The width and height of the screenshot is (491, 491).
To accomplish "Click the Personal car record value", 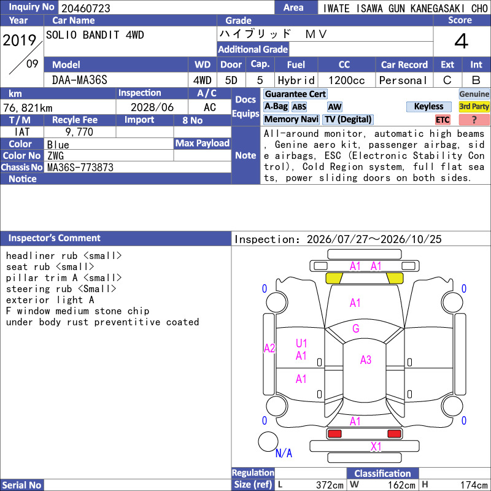I will [403, 80].
